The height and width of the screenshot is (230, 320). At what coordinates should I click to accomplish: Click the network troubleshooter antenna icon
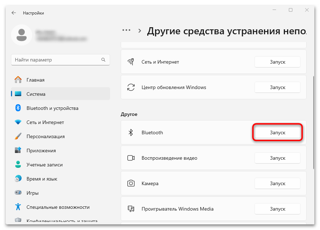point(131,62)
